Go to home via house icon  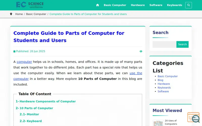[x=97, y=5]
